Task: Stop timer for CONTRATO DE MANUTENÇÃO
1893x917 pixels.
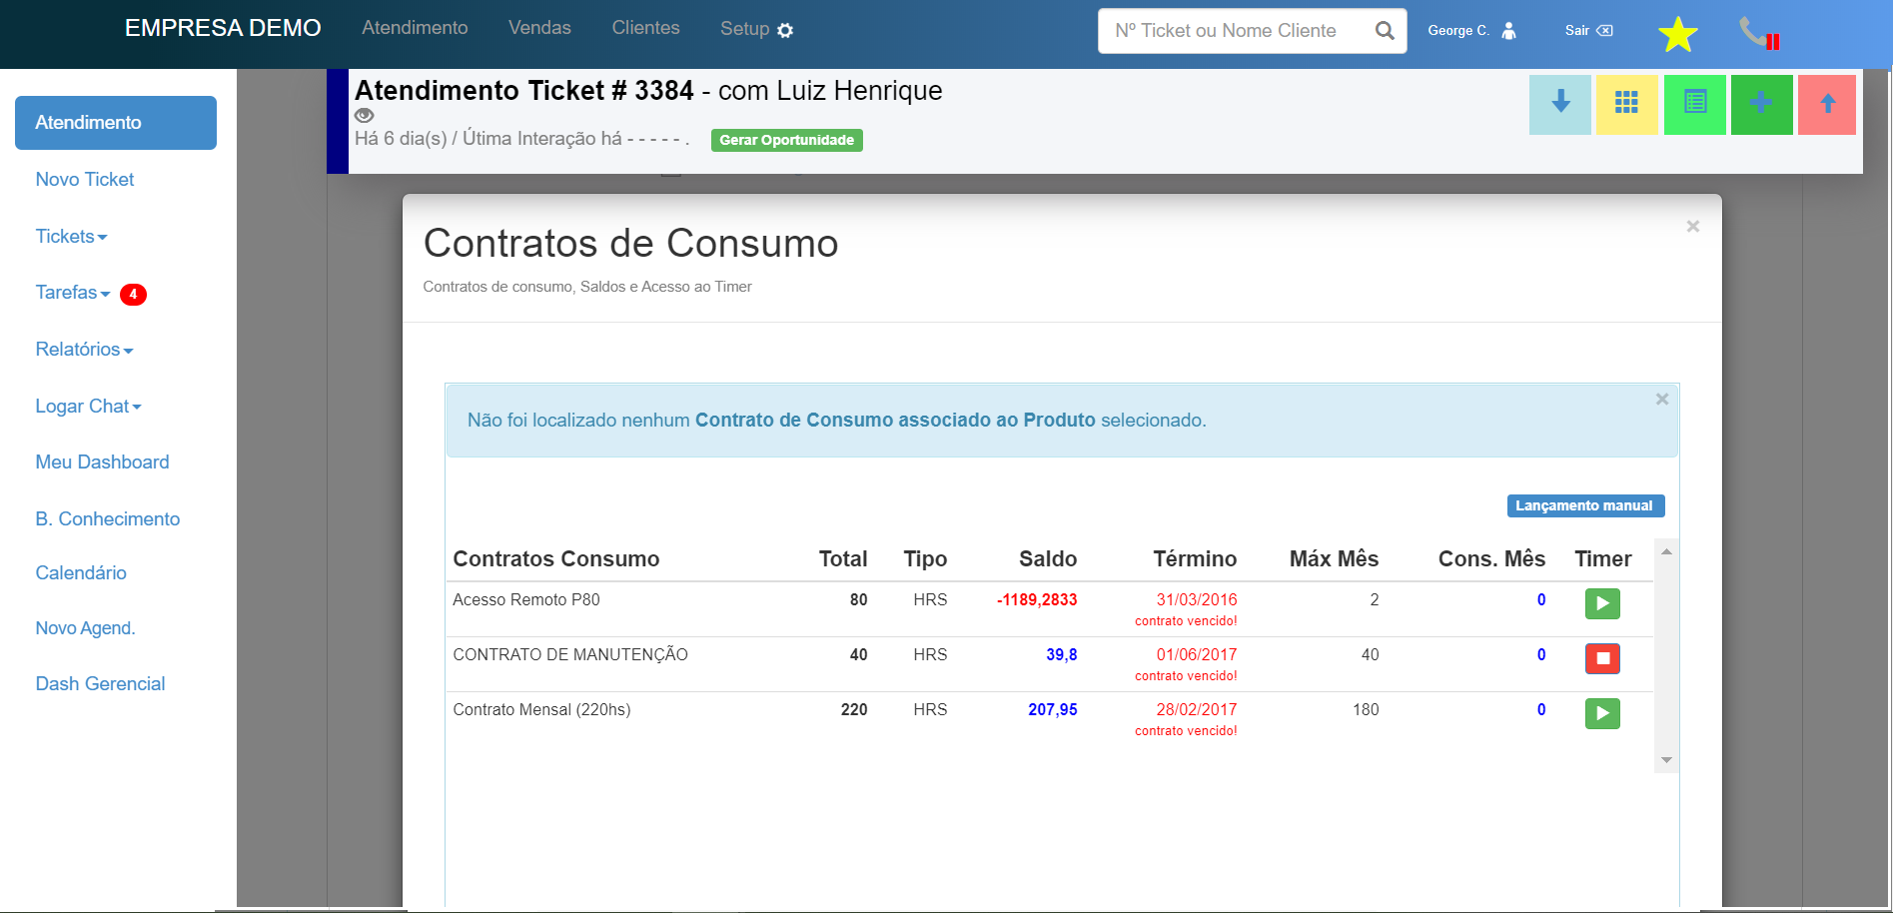Action: click(1602, 658)
